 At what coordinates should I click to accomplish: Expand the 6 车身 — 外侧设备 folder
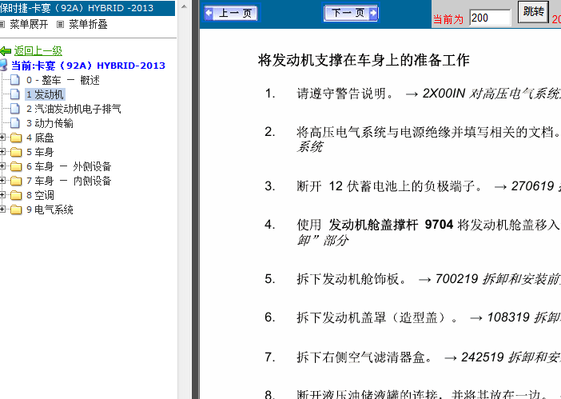pos(2,166)
